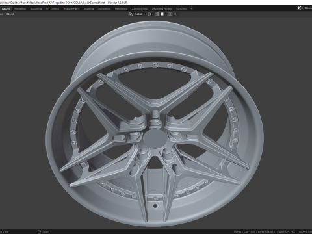Click the Verts count in status bar
This screenshot has height=234, width=312.
(x=266, y=232)
